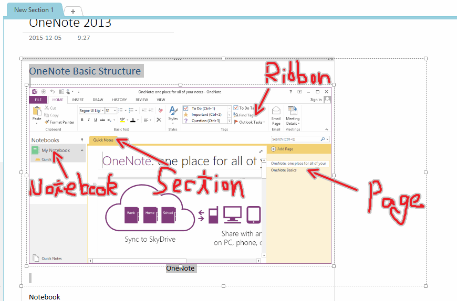The width and height of the screenshot is (457, 301).
Task: Click the Copy command
Action: 51,115
